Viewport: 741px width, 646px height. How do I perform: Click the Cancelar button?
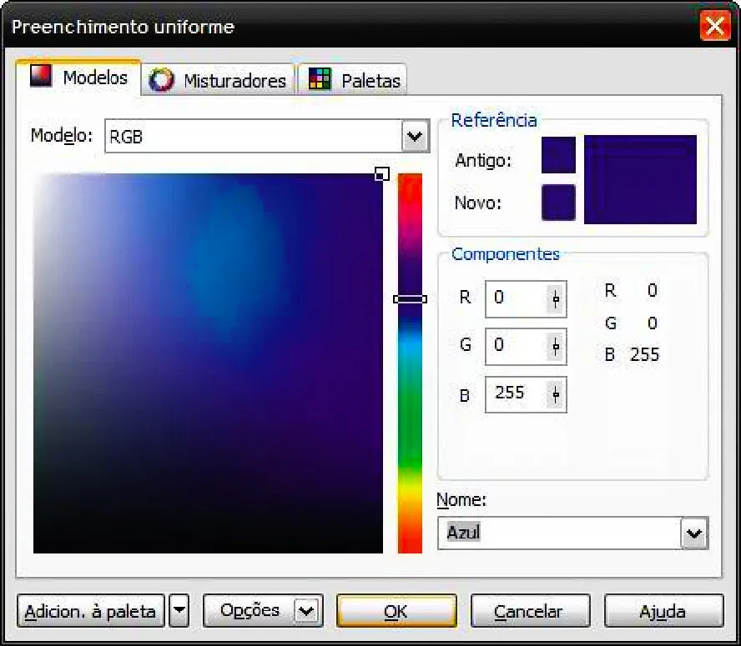click(530, 611)
